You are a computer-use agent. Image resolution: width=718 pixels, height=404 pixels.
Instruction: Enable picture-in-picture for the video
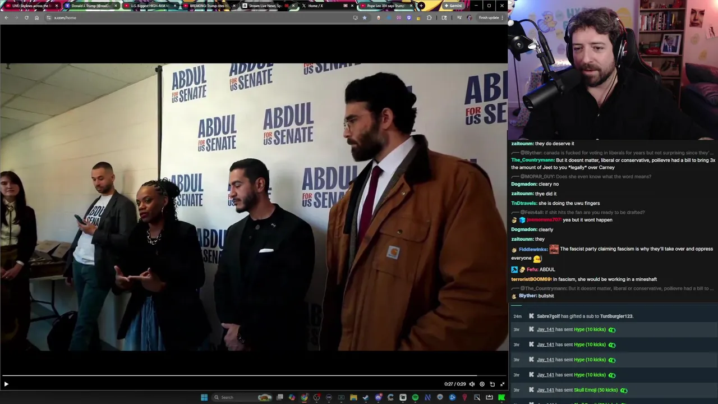tap(492, 384)
